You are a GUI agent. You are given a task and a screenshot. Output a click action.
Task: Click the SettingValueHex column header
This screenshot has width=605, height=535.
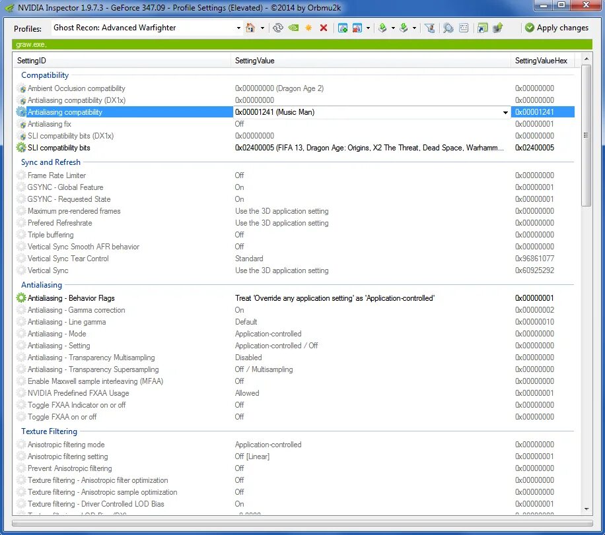[541, 61]
